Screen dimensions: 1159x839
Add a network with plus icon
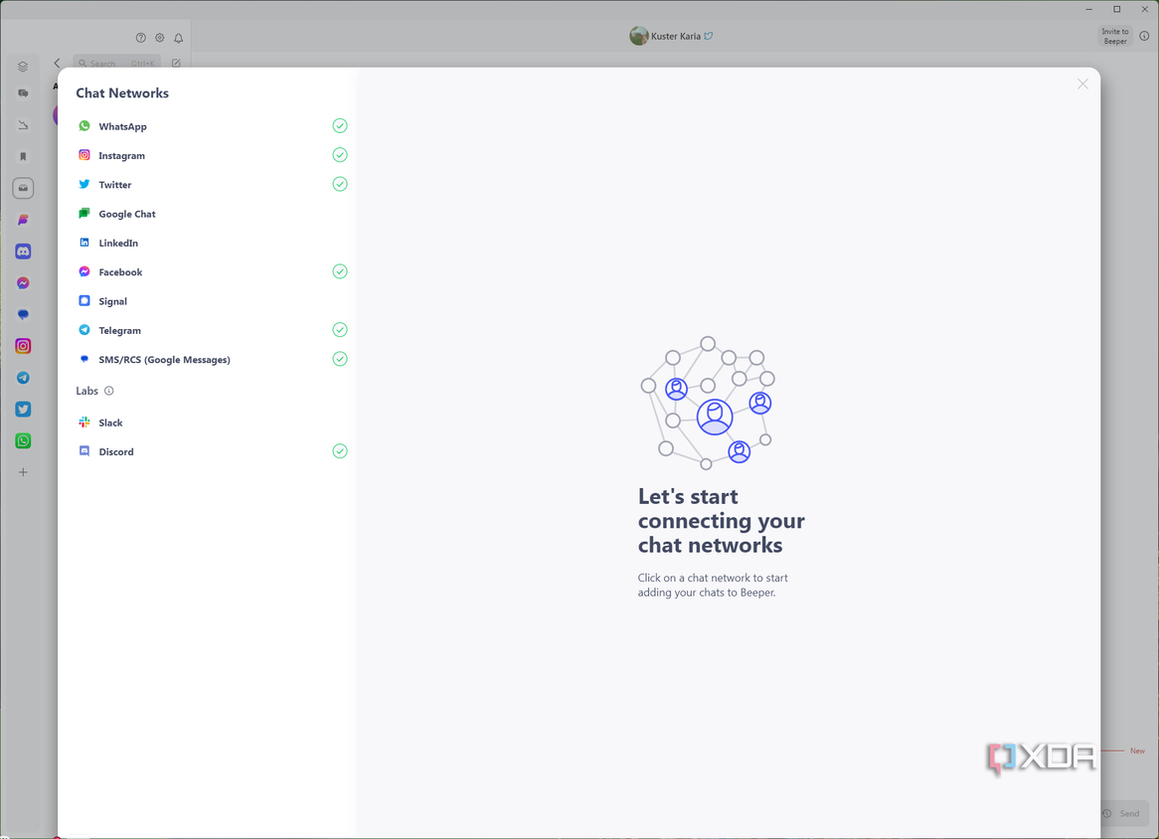click(x=23, y=472)
